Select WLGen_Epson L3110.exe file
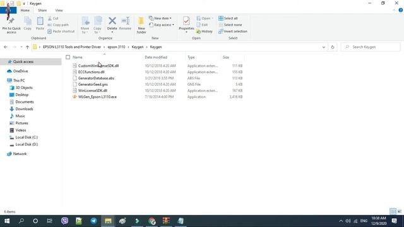The image size is (404, 227). click(97, 96)
